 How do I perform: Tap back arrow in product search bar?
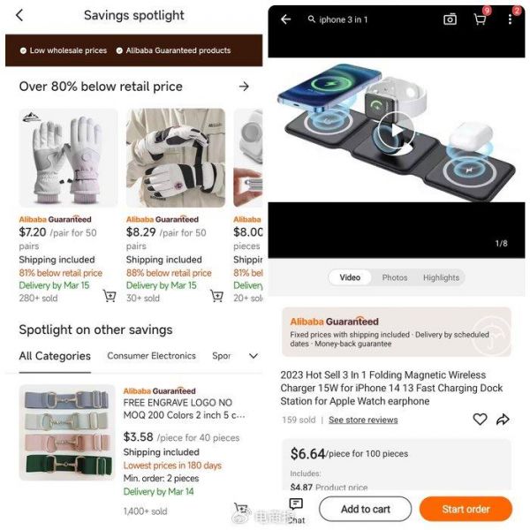286,19
